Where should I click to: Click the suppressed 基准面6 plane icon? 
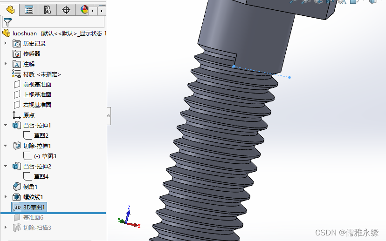click(x=16, y=218)
